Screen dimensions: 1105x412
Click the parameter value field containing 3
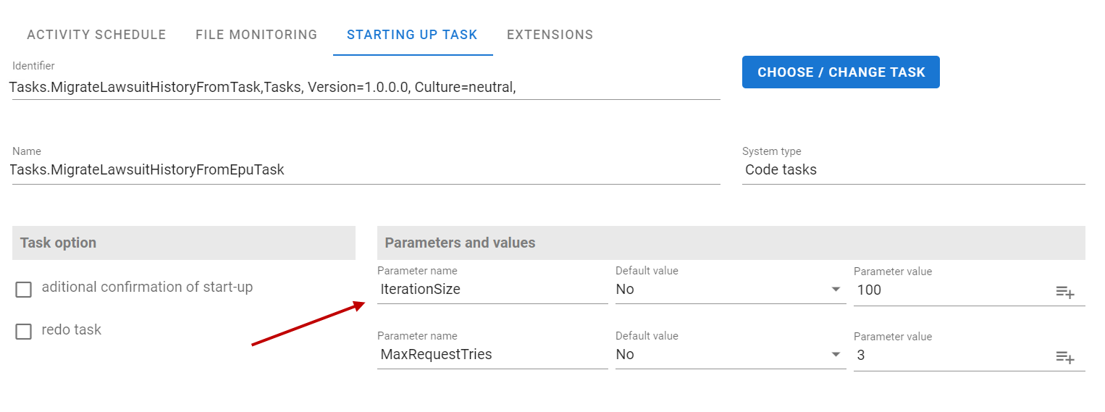[951, 356]
